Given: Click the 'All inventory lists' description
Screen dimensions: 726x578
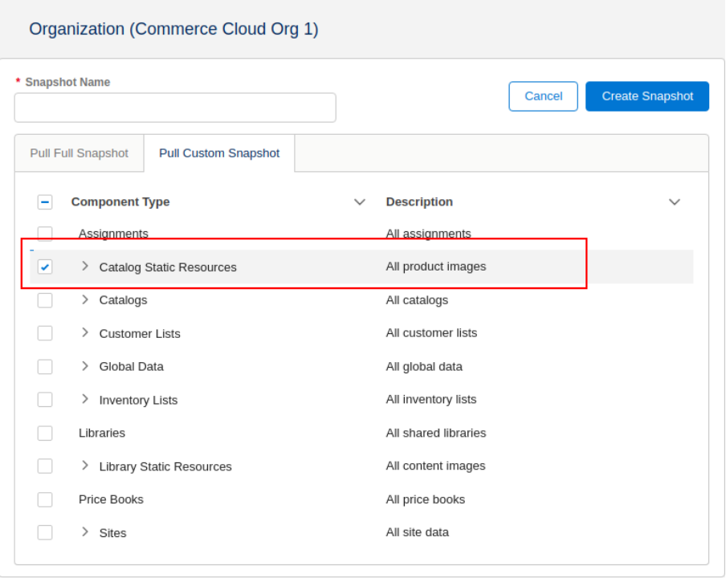Looking at the screenshot, I should [431, 399].
